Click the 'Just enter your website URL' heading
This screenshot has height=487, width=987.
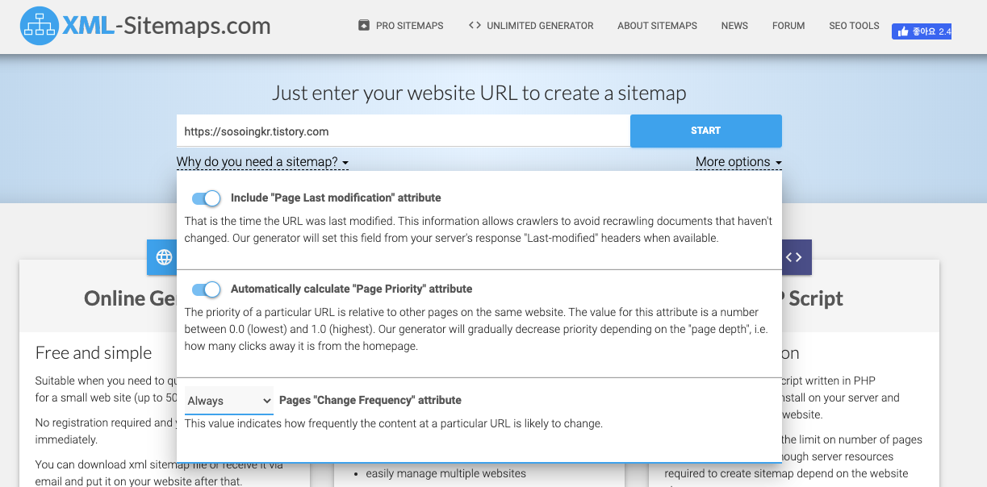479,93
